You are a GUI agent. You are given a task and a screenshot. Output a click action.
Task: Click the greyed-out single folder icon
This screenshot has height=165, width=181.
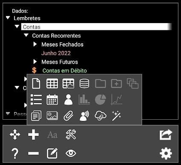100,83
